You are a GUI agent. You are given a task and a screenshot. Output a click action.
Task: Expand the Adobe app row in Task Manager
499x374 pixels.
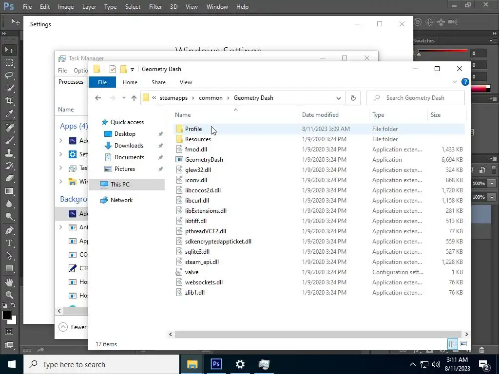(61, 141)
